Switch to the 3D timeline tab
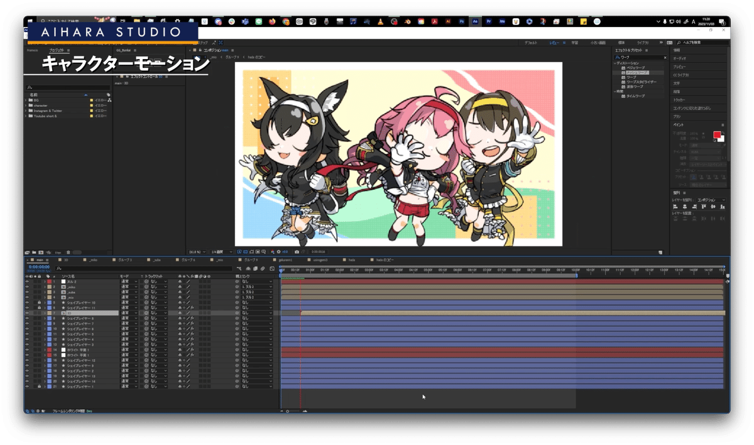Screen dimensions: 754x445 coord(65,260)
